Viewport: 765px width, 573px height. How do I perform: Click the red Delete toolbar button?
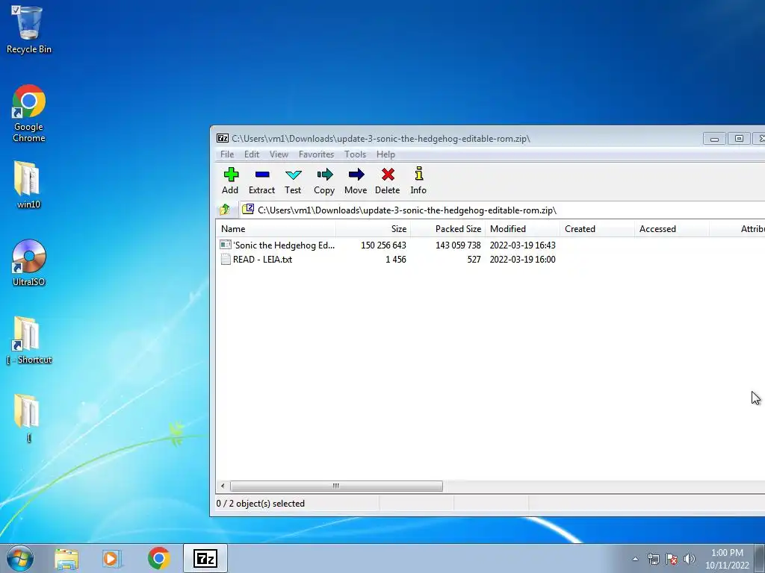coord(388,181)
